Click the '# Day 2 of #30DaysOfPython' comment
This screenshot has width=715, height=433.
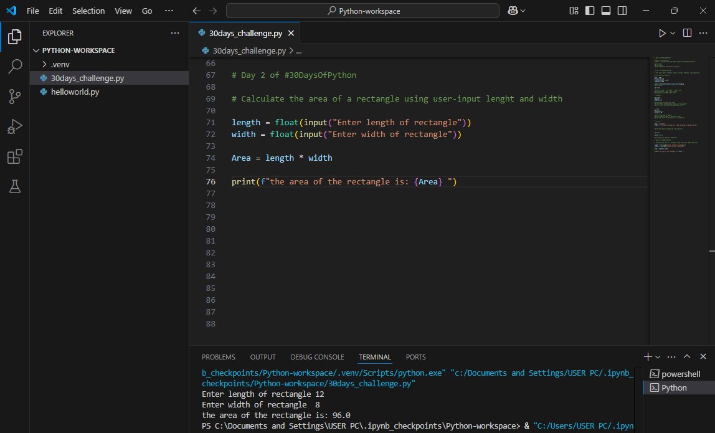pyautogui.click(x=294, y=75)
